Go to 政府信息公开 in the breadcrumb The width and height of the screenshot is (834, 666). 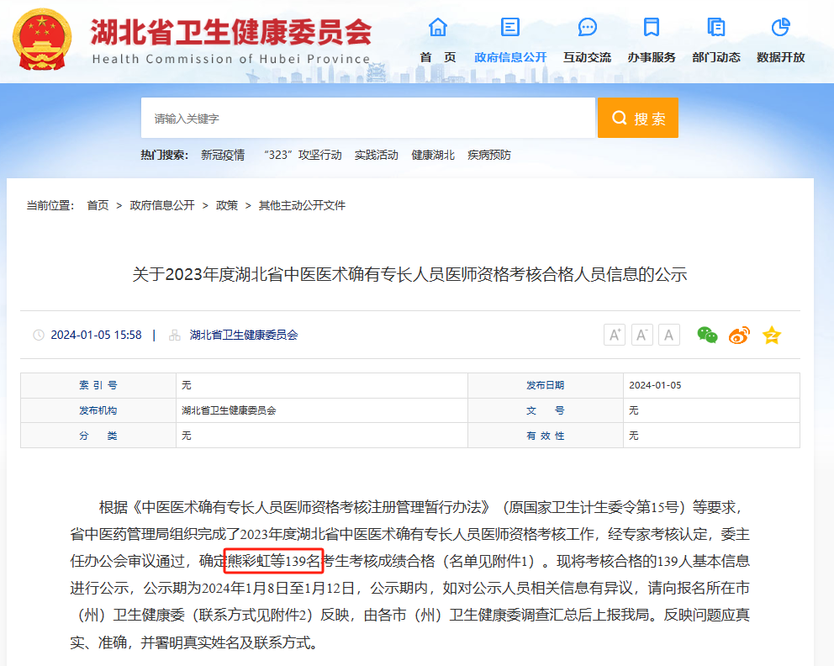pos(162,205)
